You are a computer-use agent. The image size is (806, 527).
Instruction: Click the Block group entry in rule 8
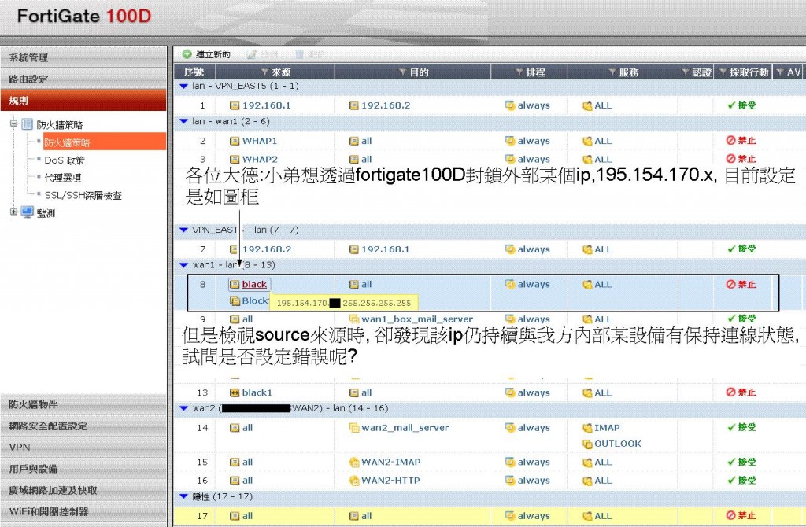pyautogui.click(x=256, y=301)
